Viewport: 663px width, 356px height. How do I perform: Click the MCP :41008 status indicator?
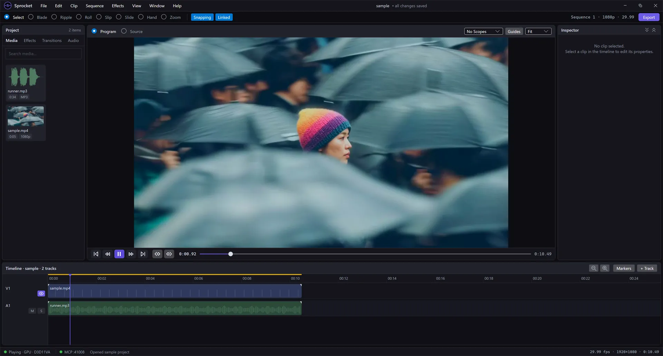[x=72, y=352]
